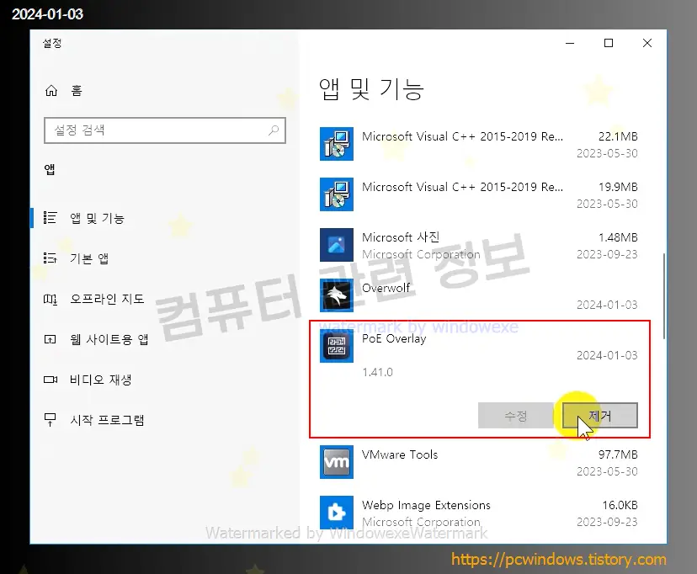Click the 22.1MB Visual C++ installer icon
The image size is (697, 574).
click(x=337, y=144)
